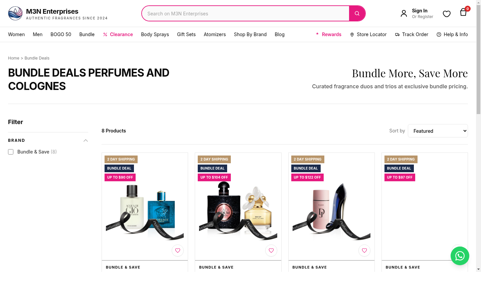This screenshot has height=301, width=481.
Task: Open the wishlist heart in header
Action: coord(447,14)
